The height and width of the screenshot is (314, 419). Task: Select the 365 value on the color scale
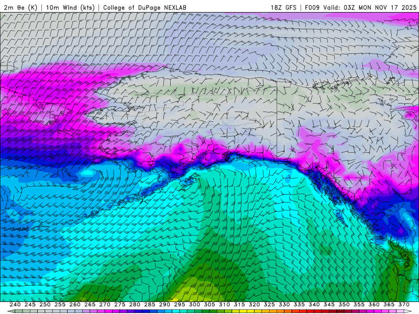[x=389, y=305]
